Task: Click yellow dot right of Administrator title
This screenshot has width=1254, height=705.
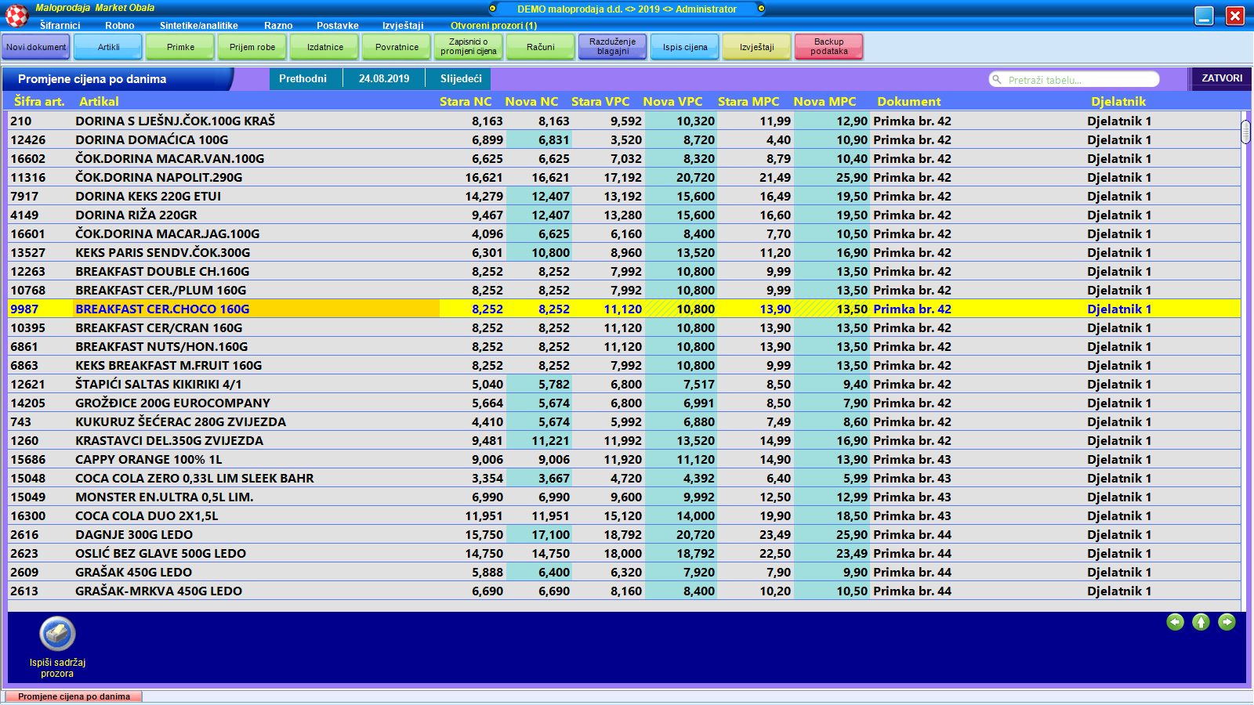Action: point(761,9)
